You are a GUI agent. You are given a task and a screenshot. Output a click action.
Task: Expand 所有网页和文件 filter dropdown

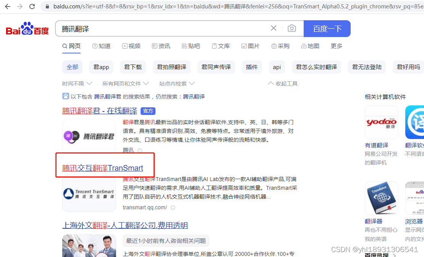[125, 84]
